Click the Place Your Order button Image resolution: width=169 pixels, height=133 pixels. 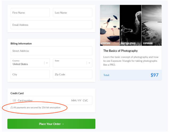(x=51, y=124)
